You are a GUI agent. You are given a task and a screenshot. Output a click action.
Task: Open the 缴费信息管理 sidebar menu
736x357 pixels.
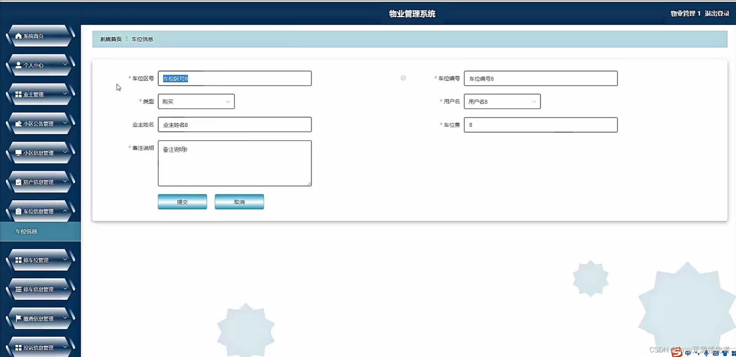40,318
